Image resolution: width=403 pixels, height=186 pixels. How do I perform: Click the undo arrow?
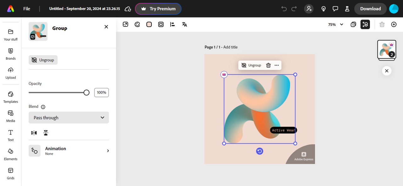284,9
